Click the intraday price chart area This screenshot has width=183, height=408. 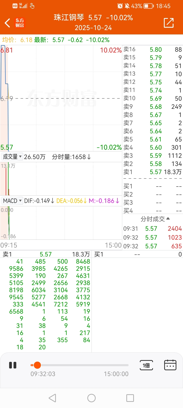[61, 98]
